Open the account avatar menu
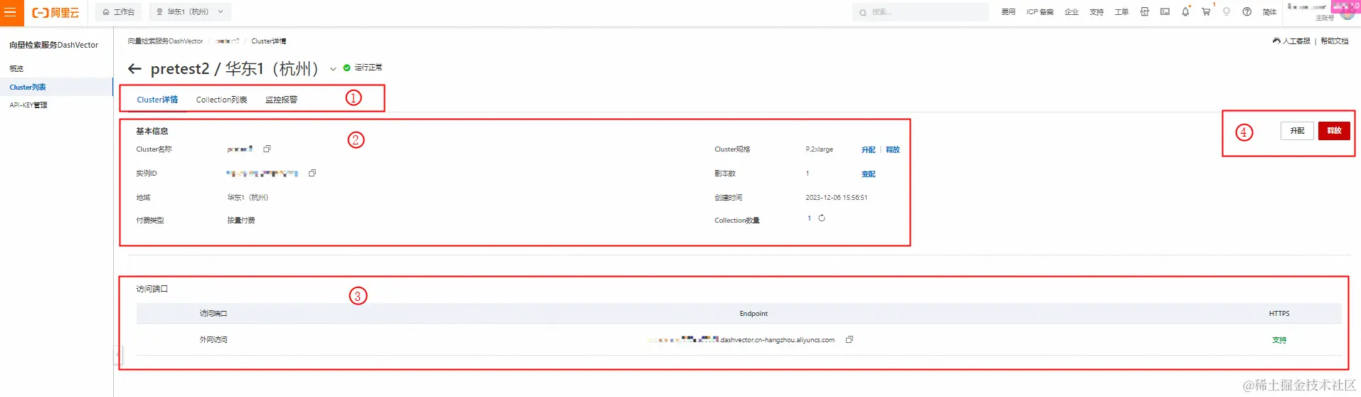Viewport: 1361px width, 397px height. pos(1347,12)
